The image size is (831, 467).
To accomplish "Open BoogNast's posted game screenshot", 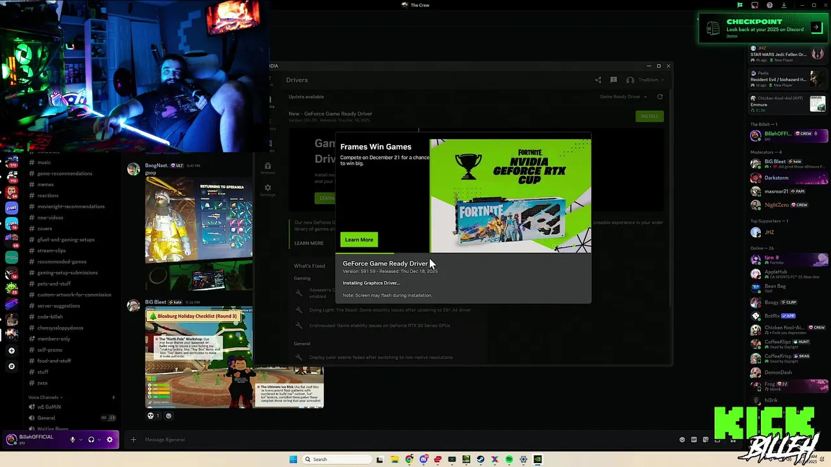I will (x=199, y=233).
